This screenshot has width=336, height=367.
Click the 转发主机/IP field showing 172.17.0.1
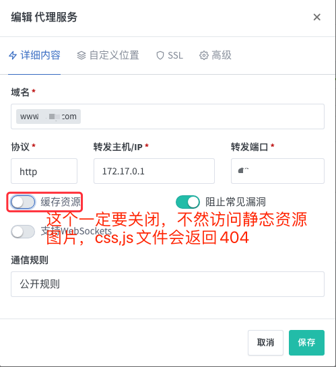click(x=154, y=171)
